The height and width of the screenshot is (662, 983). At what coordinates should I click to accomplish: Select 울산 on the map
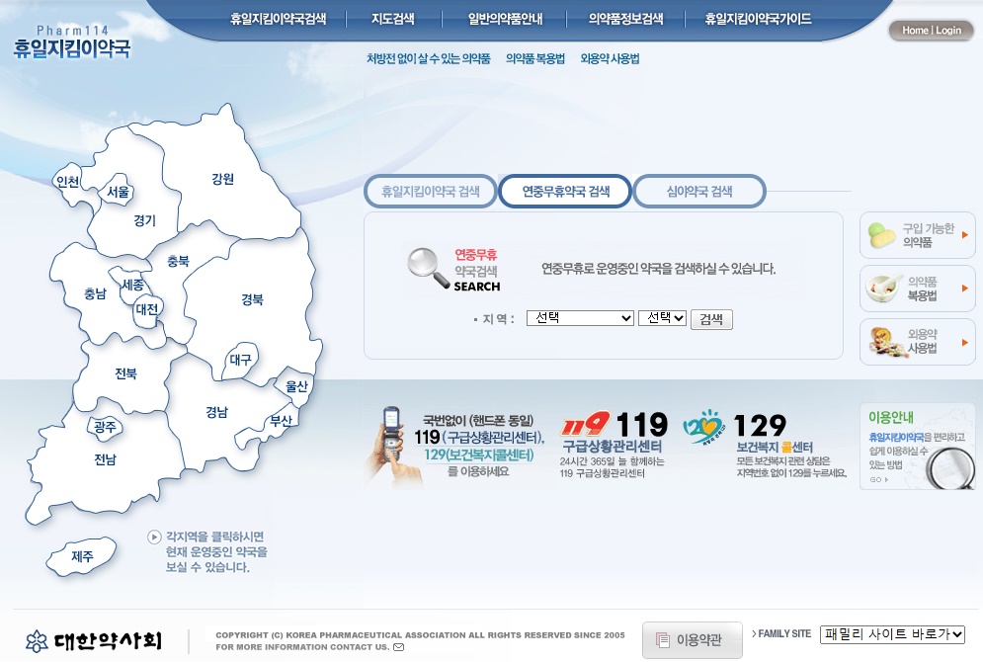coord(296,386)
